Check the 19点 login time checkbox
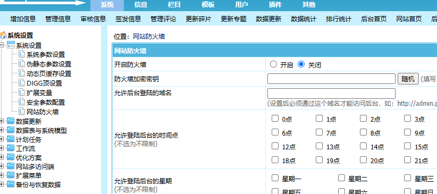 319,159
